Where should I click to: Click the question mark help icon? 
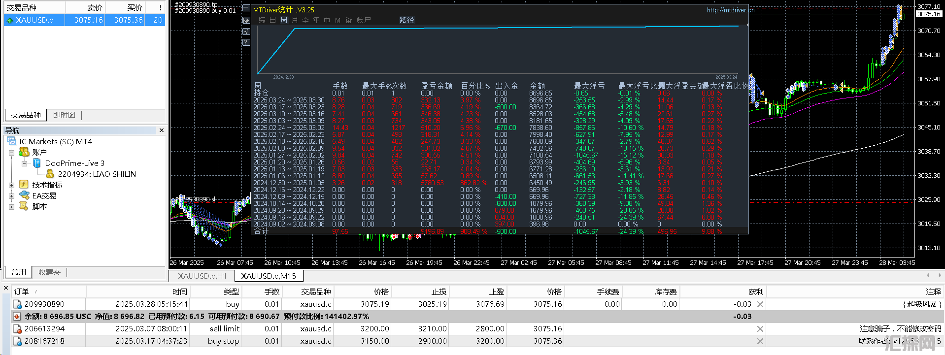pyautogui.click(x=246, y=42)
